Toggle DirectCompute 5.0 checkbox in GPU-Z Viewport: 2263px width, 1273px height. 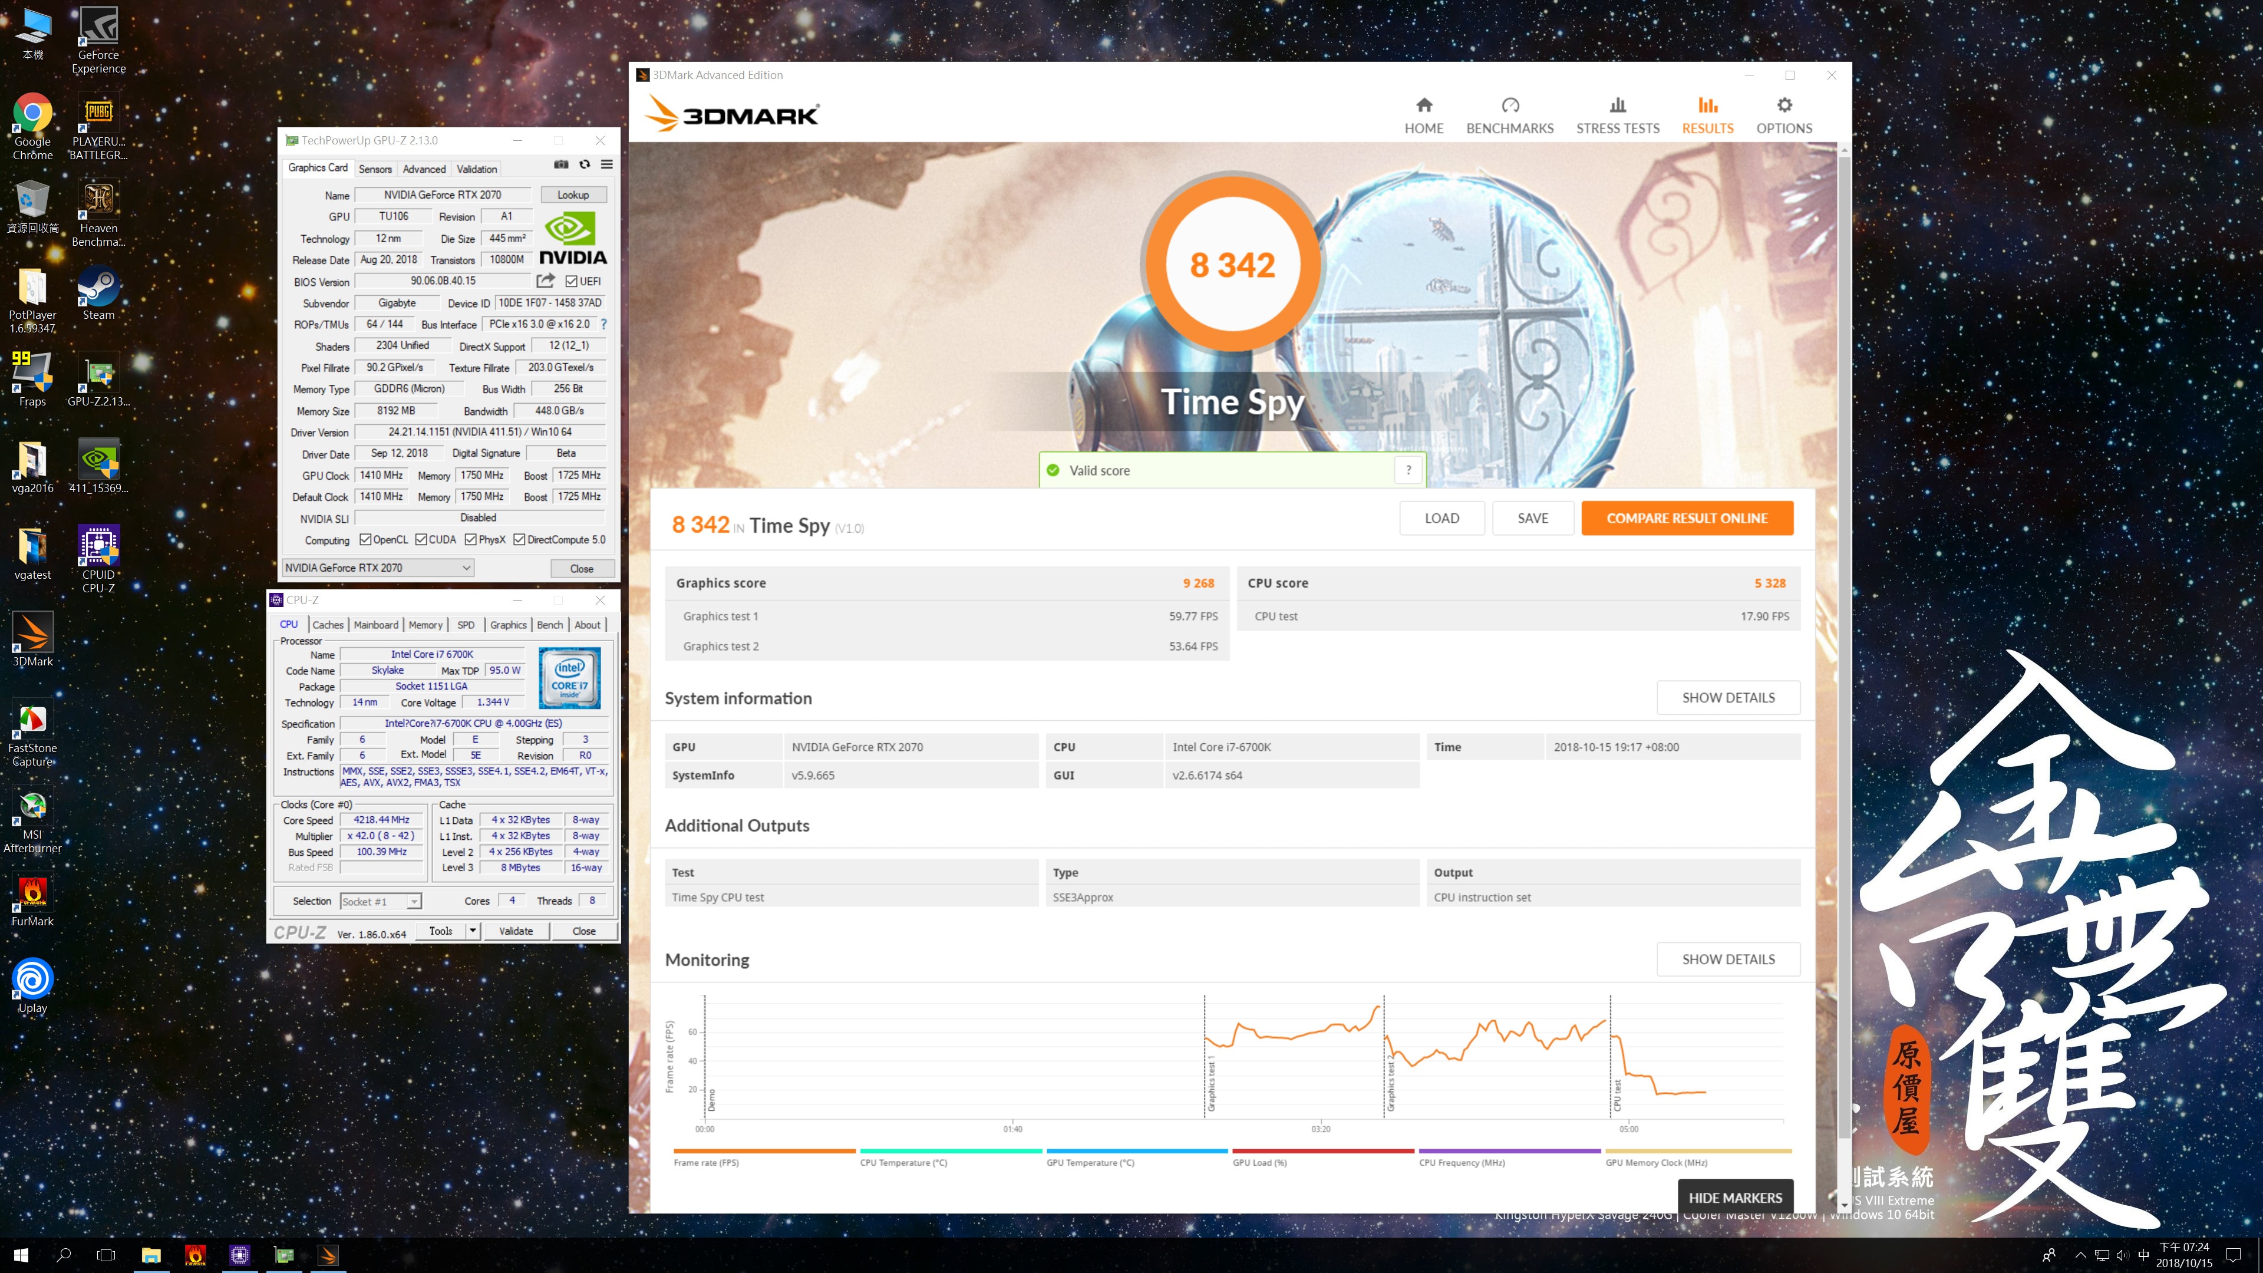click(519, 539)
